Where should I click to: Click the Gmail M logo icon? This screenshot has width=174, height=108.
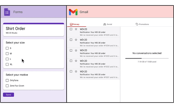[73, 12]
